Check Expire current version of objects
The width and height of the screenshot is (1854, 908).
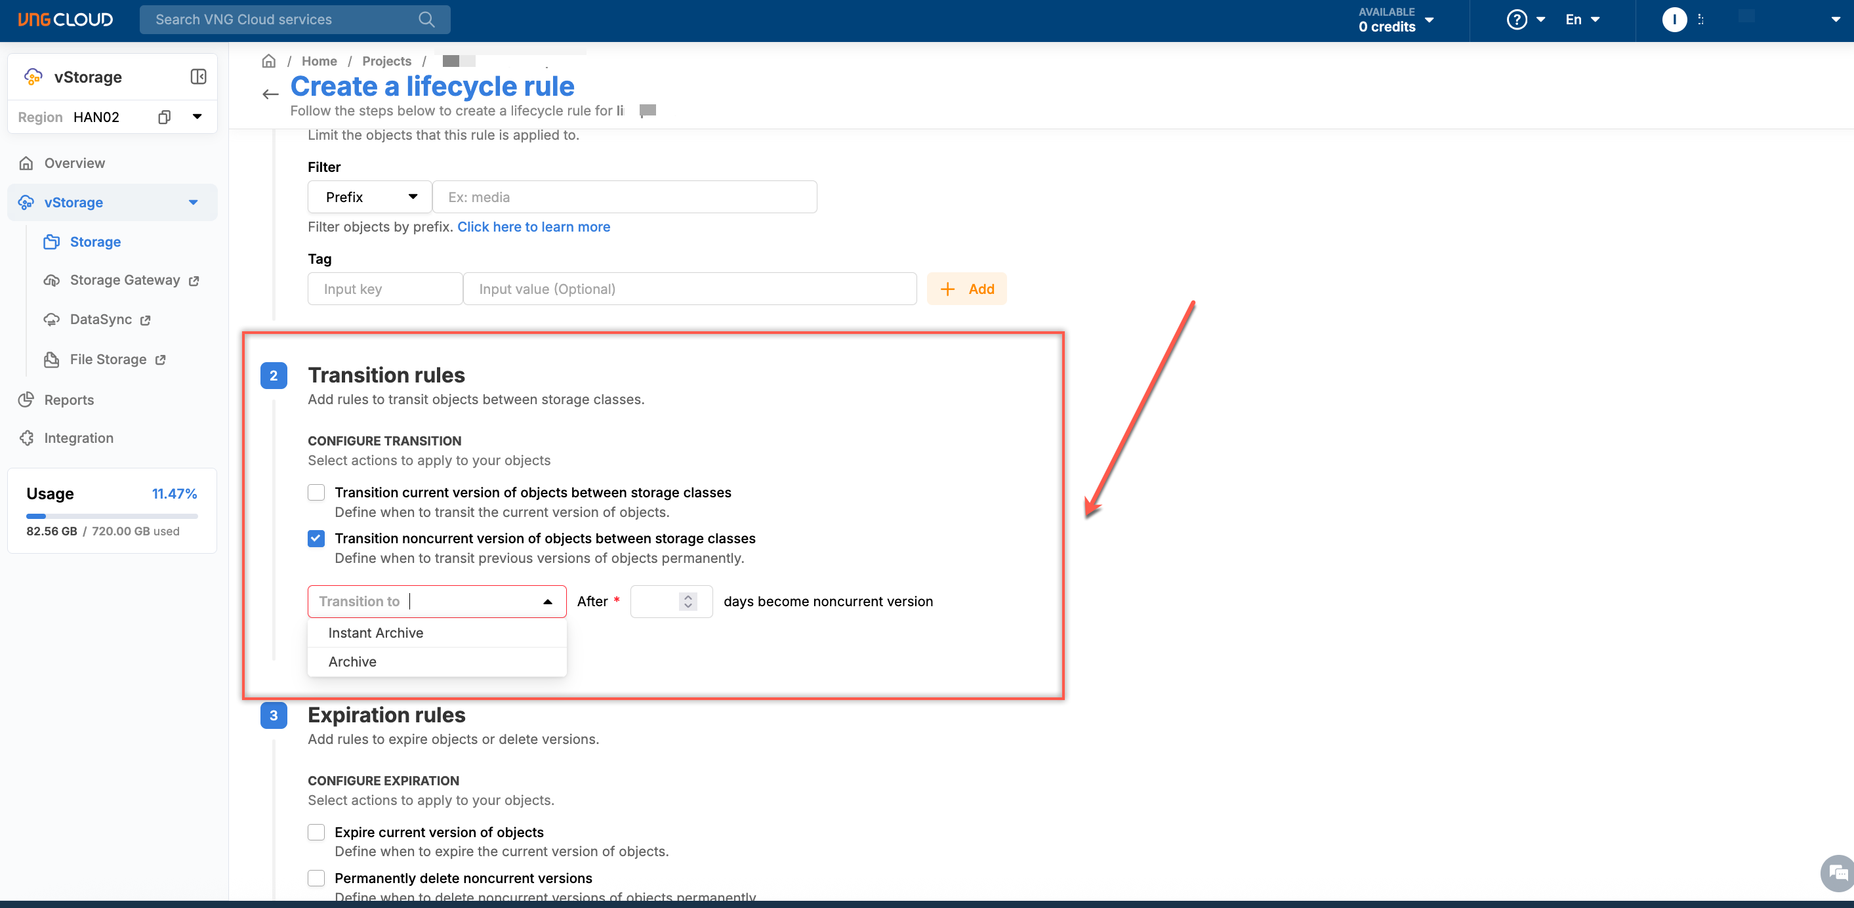[x=316, y=833]
